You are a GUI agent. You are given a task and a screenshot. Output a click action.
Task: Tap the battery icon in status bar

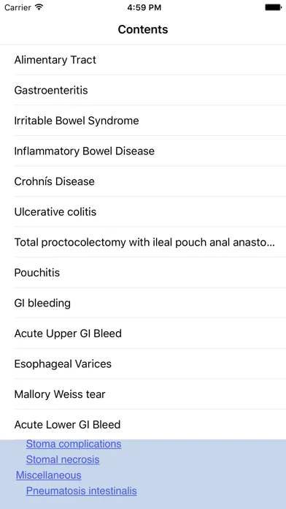coord(273,7)
